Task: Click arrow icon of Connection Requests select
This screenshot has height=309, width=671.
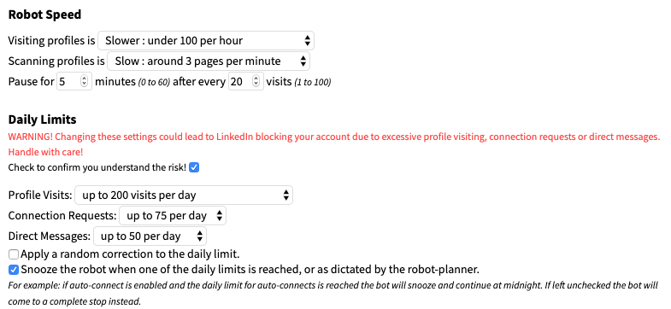Action: 219,216
